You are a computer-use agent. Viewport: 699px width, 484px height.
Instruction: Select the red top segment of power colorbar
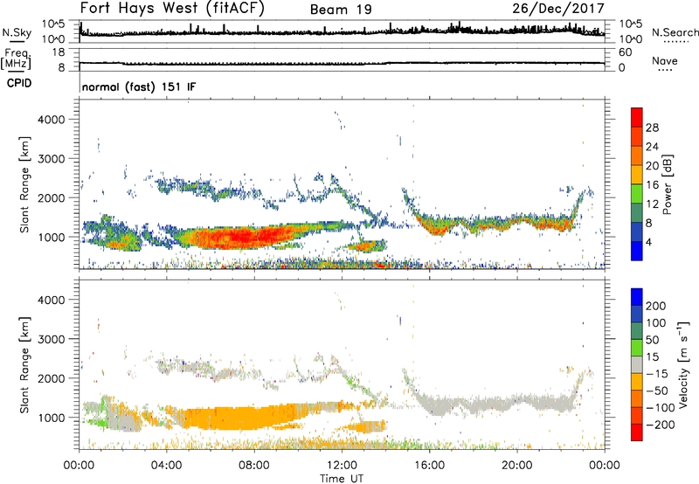(x=637, y=117)
